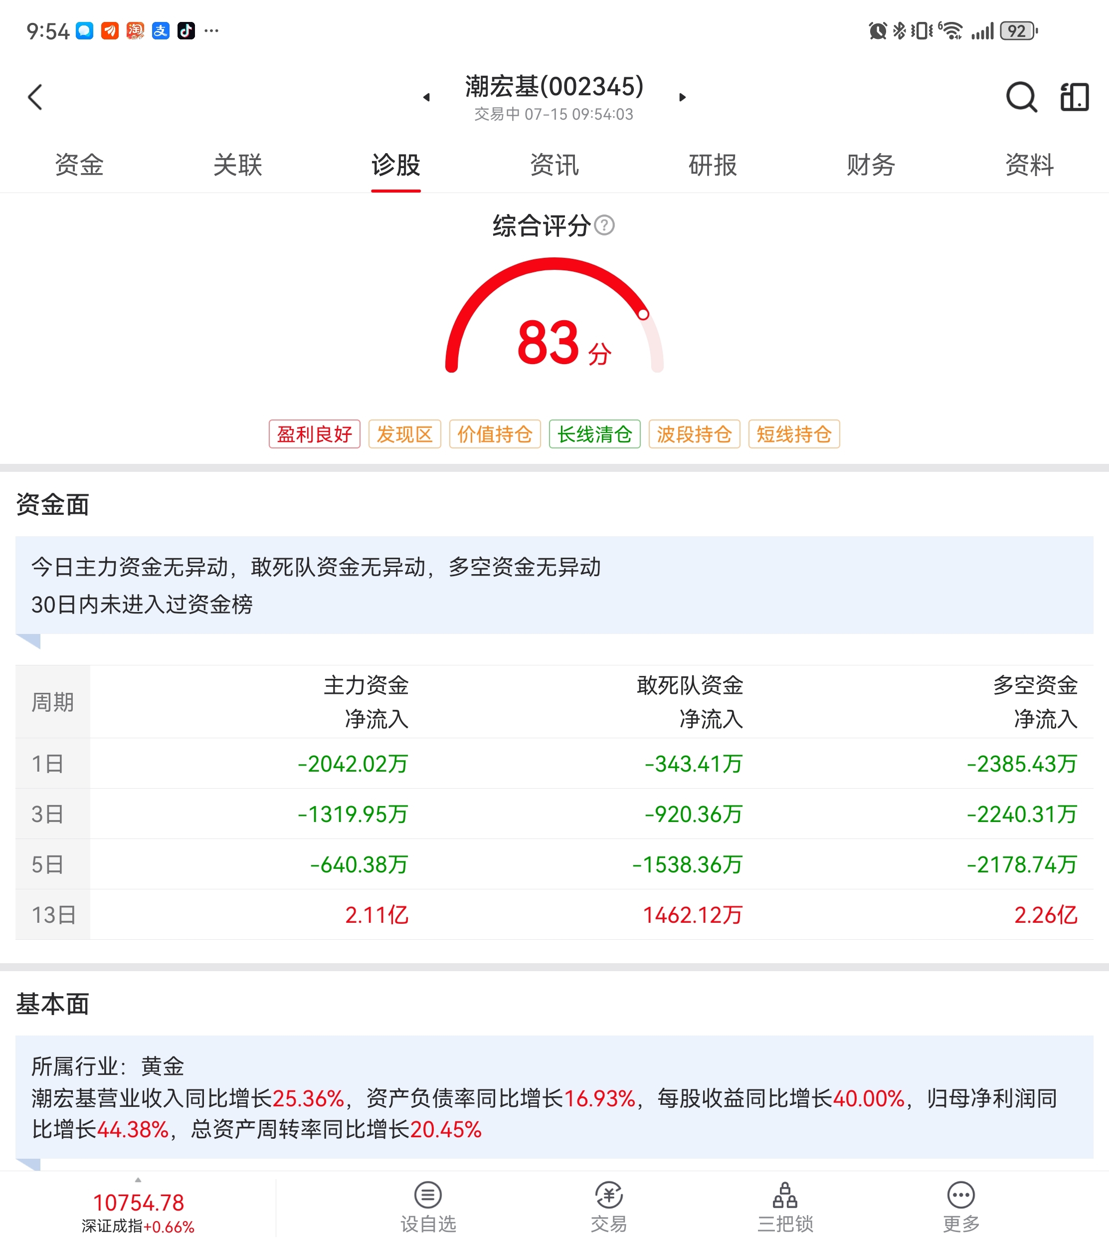The height and width of the screenshot is (1245, 1109).
Task: Open the 资讯 tab
Action: (554, 165)
